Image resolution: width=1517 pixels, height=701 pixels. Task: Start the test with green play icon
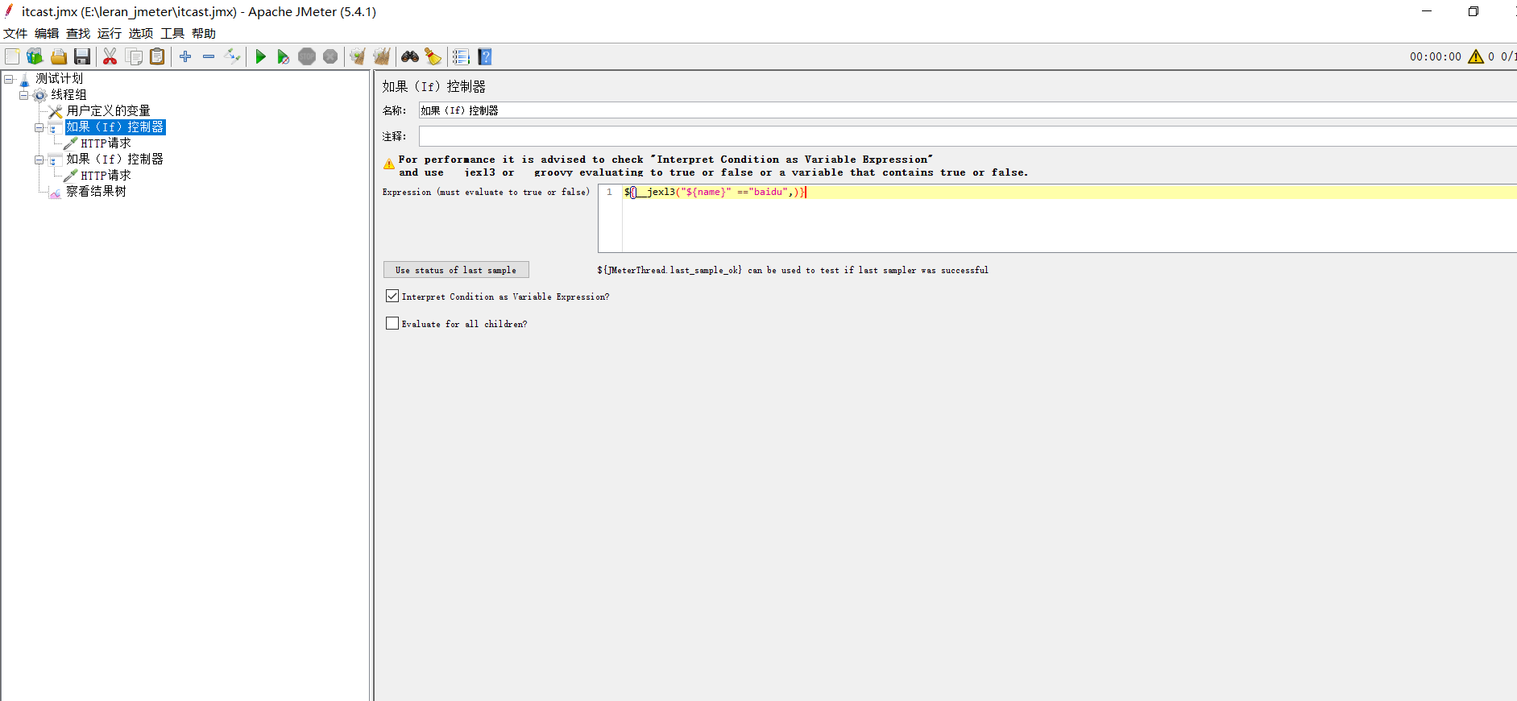(260, 56)
